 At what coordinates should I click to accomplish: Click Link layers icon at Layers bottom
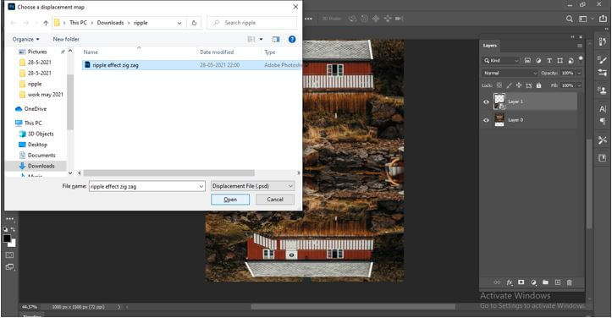(497, 282)
